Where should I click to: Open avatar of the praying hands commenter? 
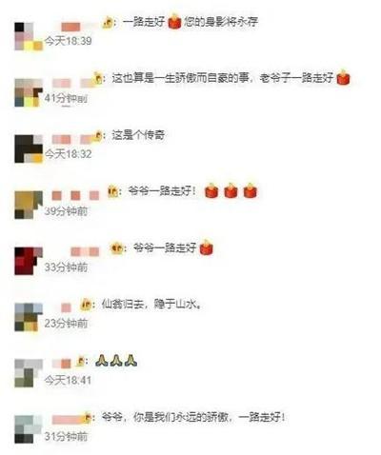click(29, 373)
